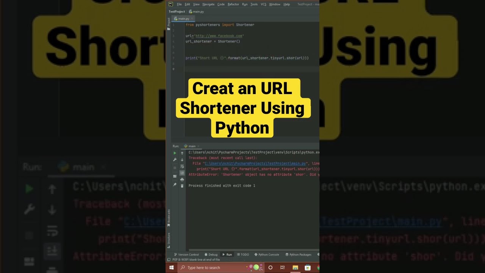Open run configuration via the wrench icon
This screenshot has height=273, width=485.
point(175,160)
